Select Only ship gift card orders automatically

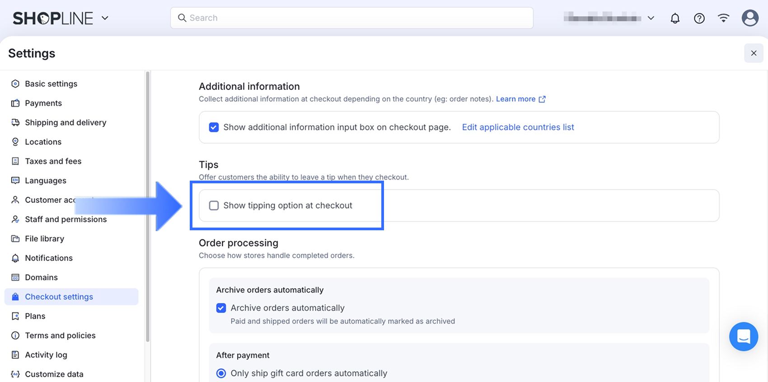coord(221,373)
